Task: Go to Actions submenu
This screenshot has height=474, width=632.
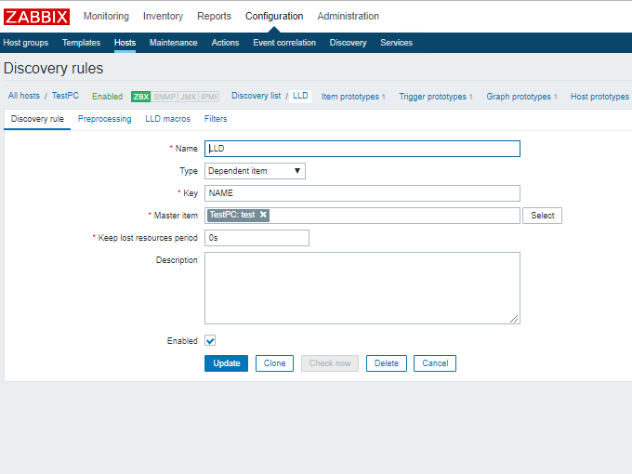Action: pyautogui.click(x=225, y=43)
